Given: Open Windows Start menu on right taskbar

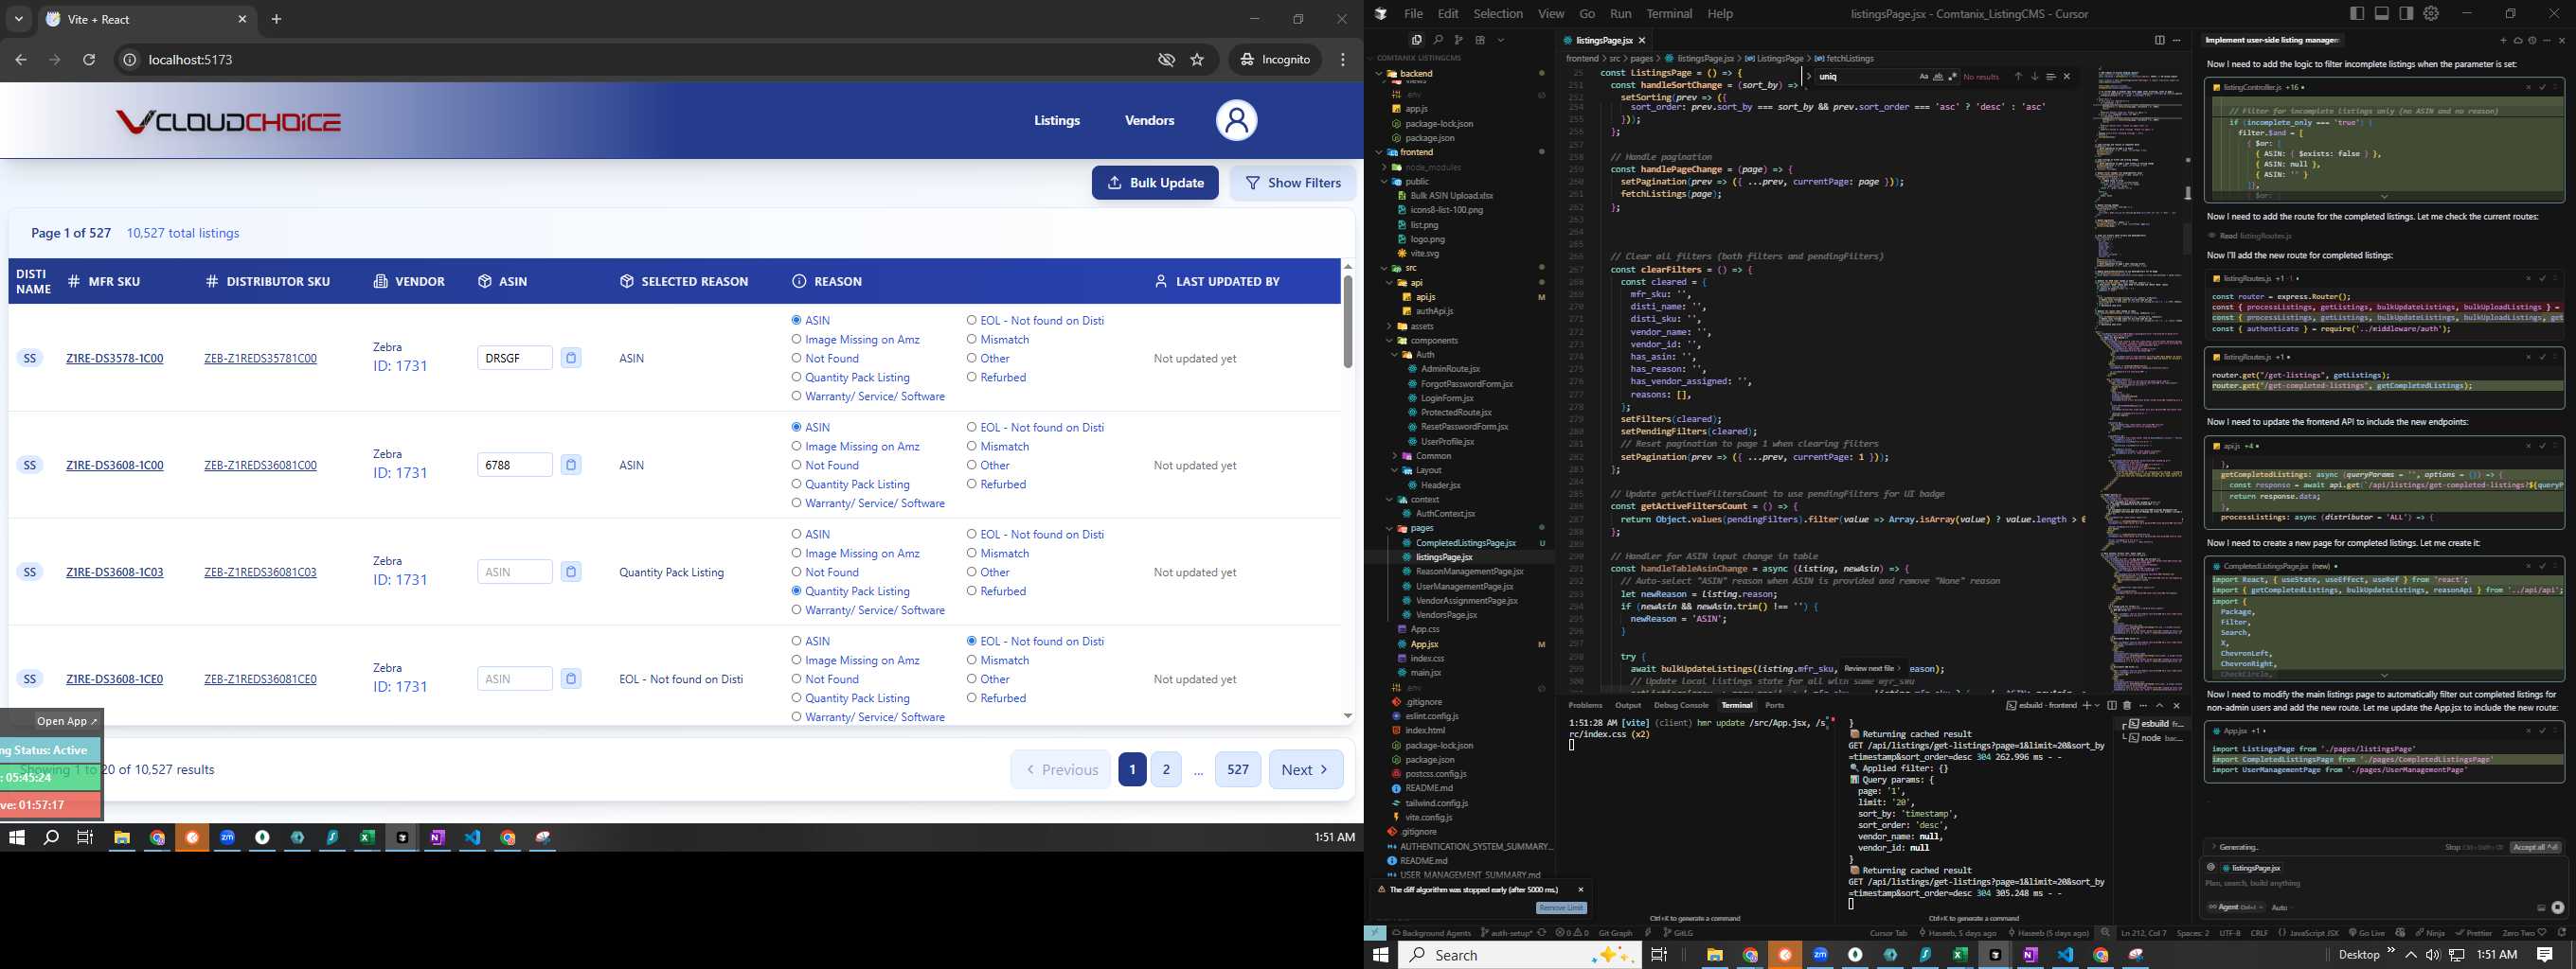Looking at the screenshot, I should coord(1381,955).
